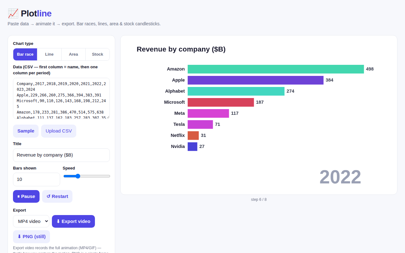The height and width of the screenshot is (253, 405).
Task: Switch to the Stock chart type
Action: coord(97,54)
